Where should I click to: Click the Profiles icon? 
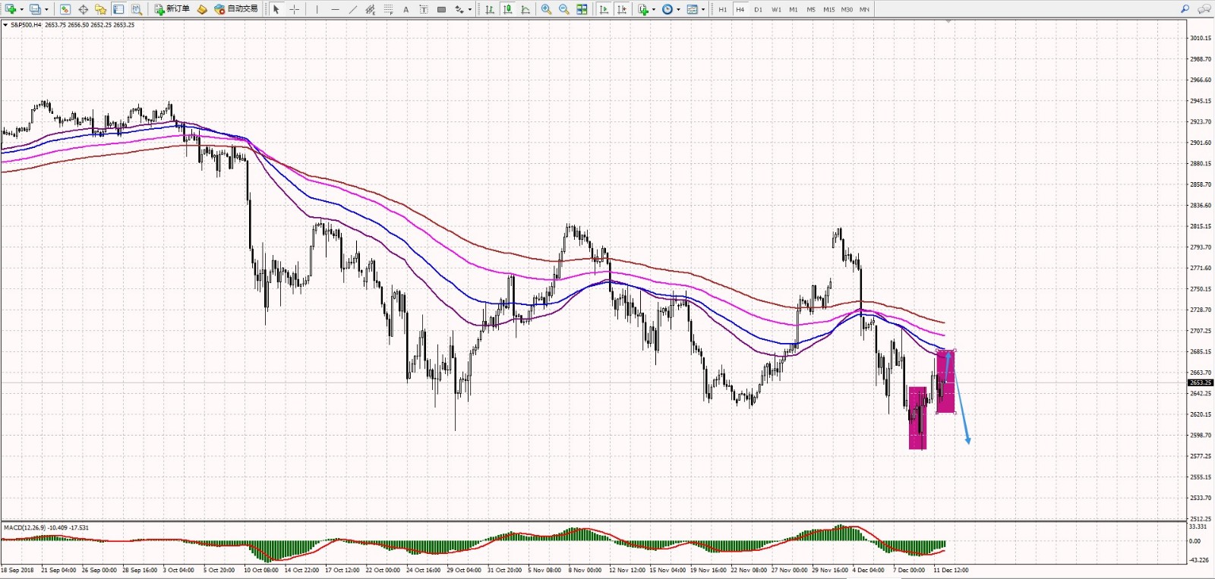pyautogui.click(x=35, y=9)
